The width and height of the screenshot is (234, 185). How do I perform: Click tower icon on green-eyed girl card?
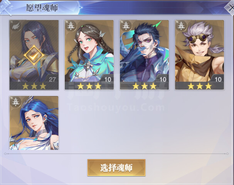tap(71, 26)
